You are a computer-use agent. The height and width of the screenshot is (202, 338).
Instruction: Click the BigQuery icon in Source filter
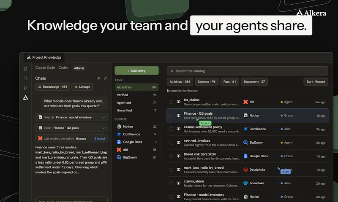click(x=119, y=157)
